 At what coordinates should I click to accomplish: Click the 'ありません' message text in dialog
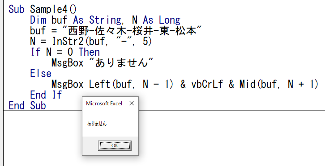97,124
